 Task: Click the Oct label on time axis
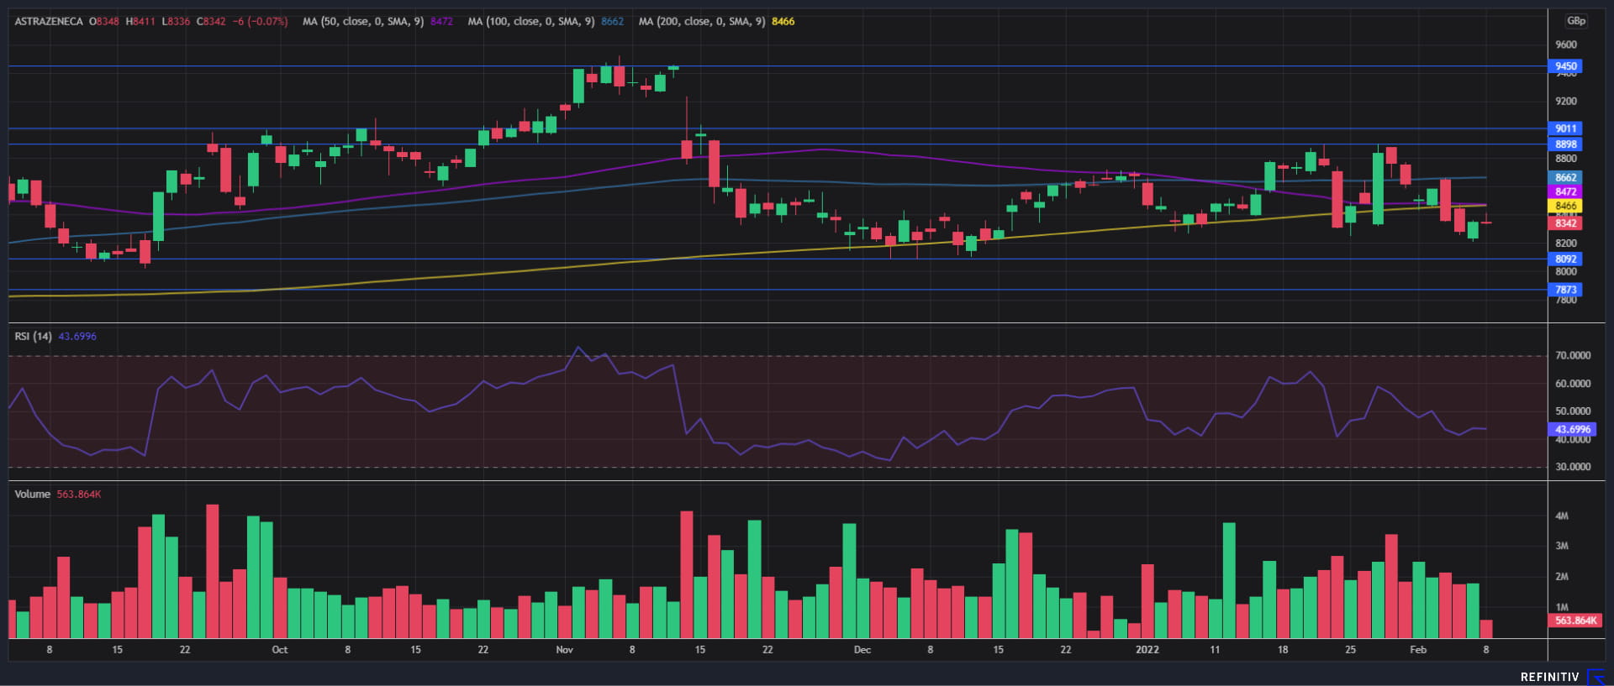click(280, 650)
